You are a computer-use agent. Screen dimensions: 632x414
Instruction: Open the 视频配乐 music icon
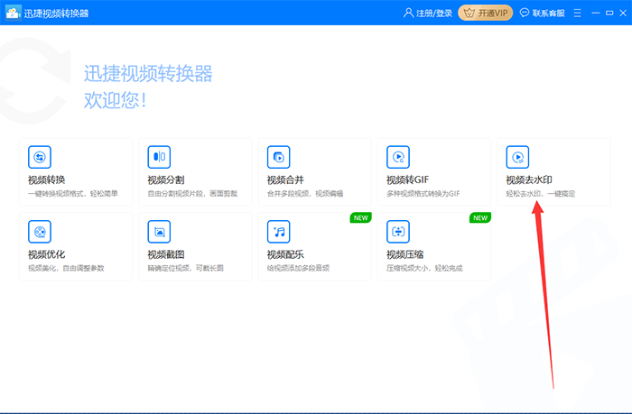pyautogui.click(x=278, y=232)
